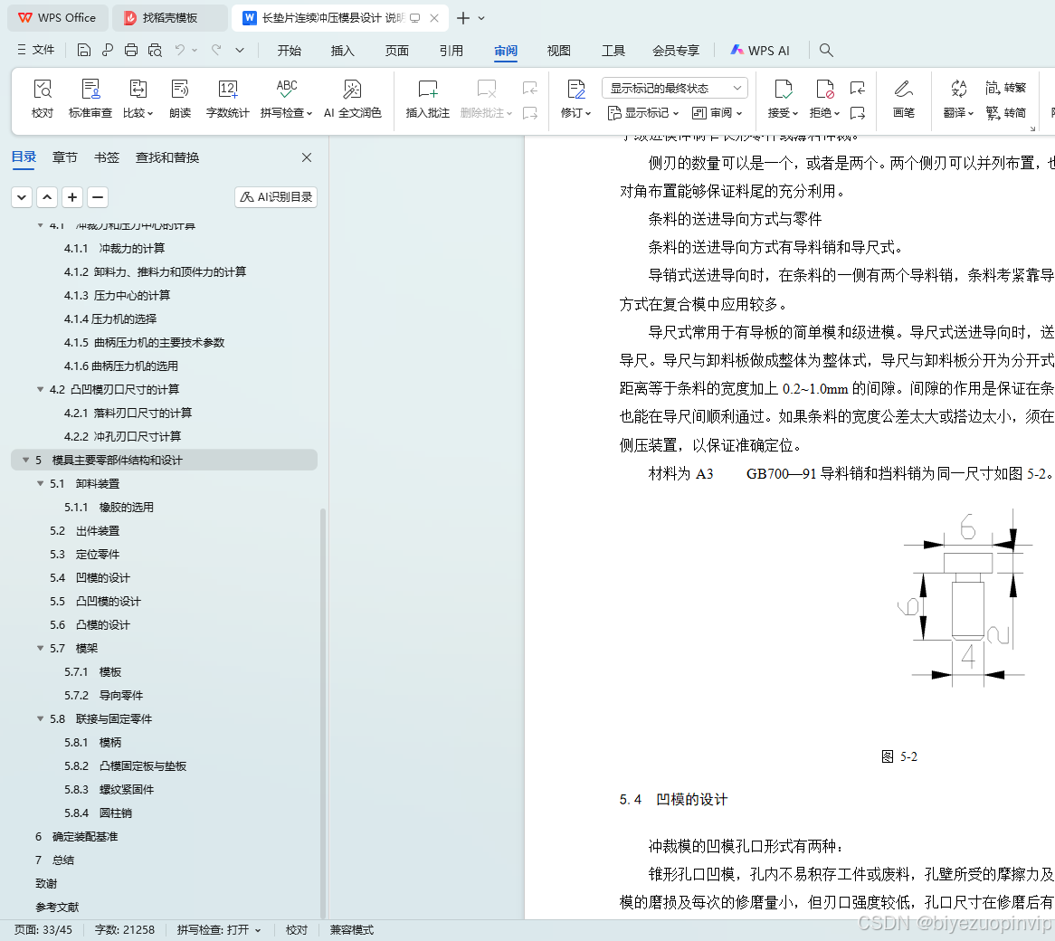Open the 字数统计 word count tool
Screen dimensions: 1055x941
point(227,99)
